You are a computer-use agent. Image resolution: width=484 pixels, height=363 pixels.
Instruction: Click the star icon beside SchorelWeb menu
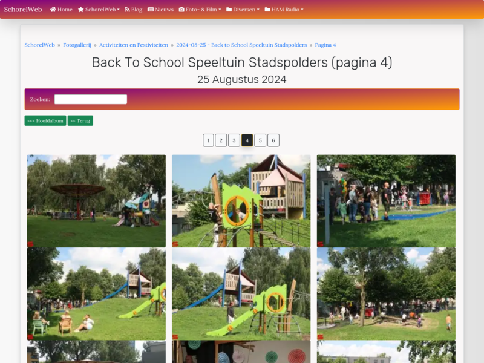pyautogui.click(x=81, y=10)
